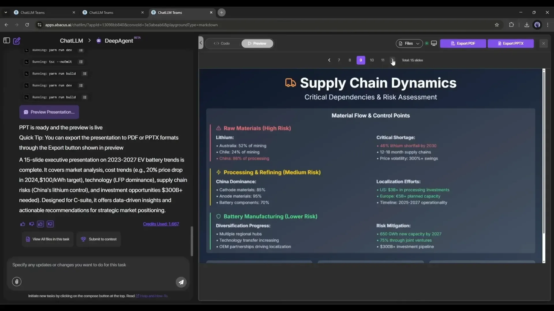Click Export PPTX button
554x311 pixels.
(x=511, y=43)
